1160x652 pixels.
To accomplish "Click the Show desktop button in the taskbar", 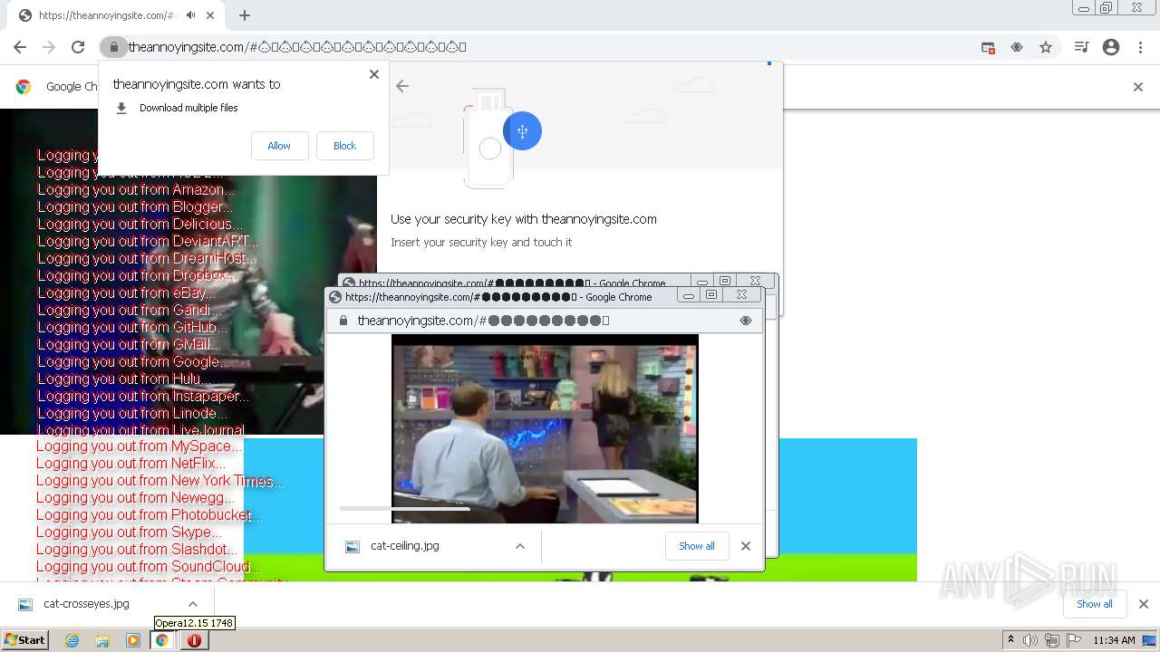I will click(x=1151, y=640).
